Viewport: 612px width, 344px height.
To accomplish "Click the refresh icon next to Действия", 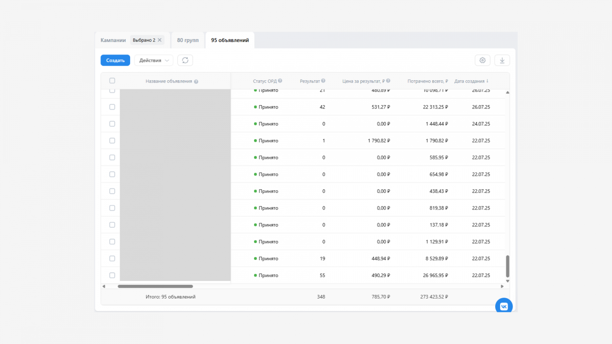I will click(x=185, y=60).
